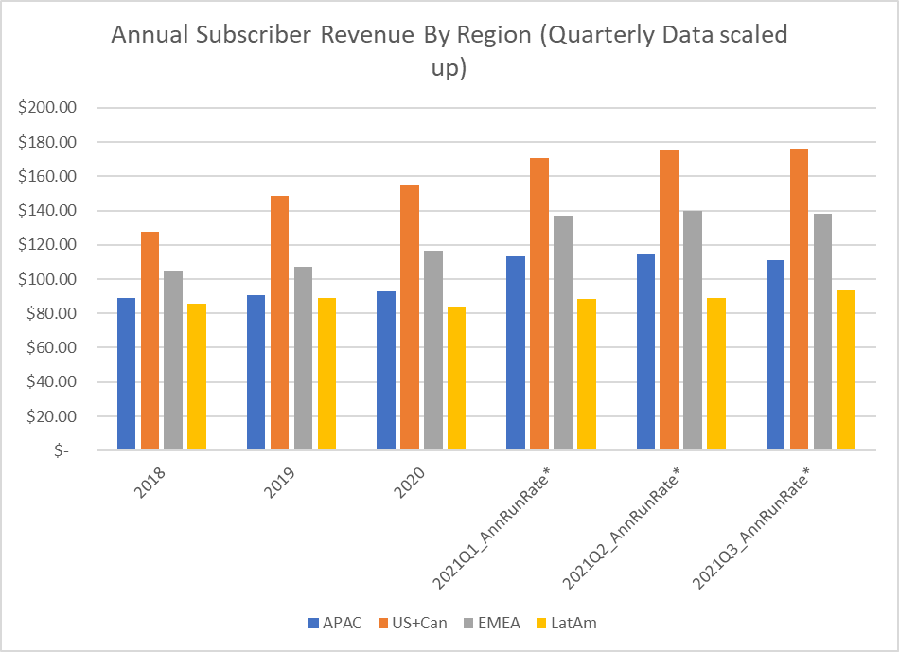Click the orange bar for 2021Q3_AnnRunRate
899x652 pixels.
[x=798, y=299]
